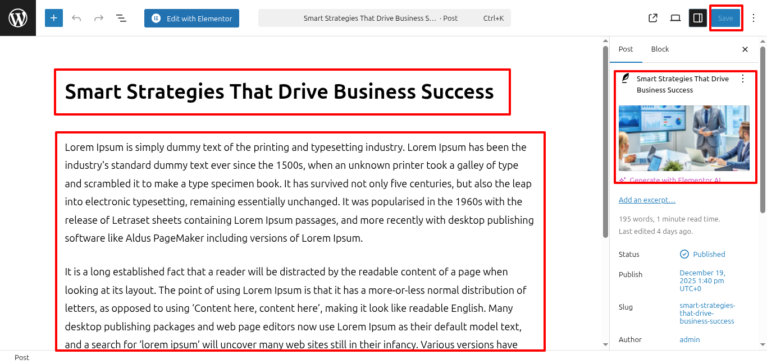Click the WordPress logo icon

coord(18,18)
